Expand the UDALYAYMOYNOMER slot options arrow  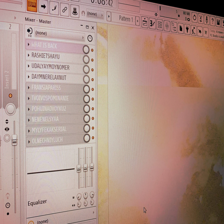pos(29,66)
